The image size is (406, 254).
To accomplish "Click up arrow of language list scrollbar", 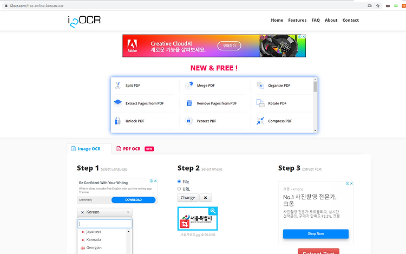I will point(129,231).
